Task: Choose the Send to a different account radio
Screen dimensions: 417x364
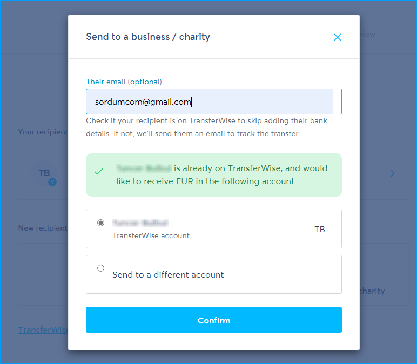Action: pos(100,268)
